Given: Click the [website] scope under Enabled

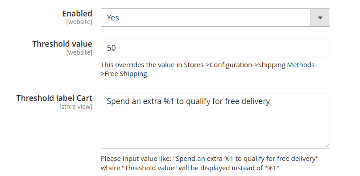Looking at the screenshot, I should click(79, 22).
